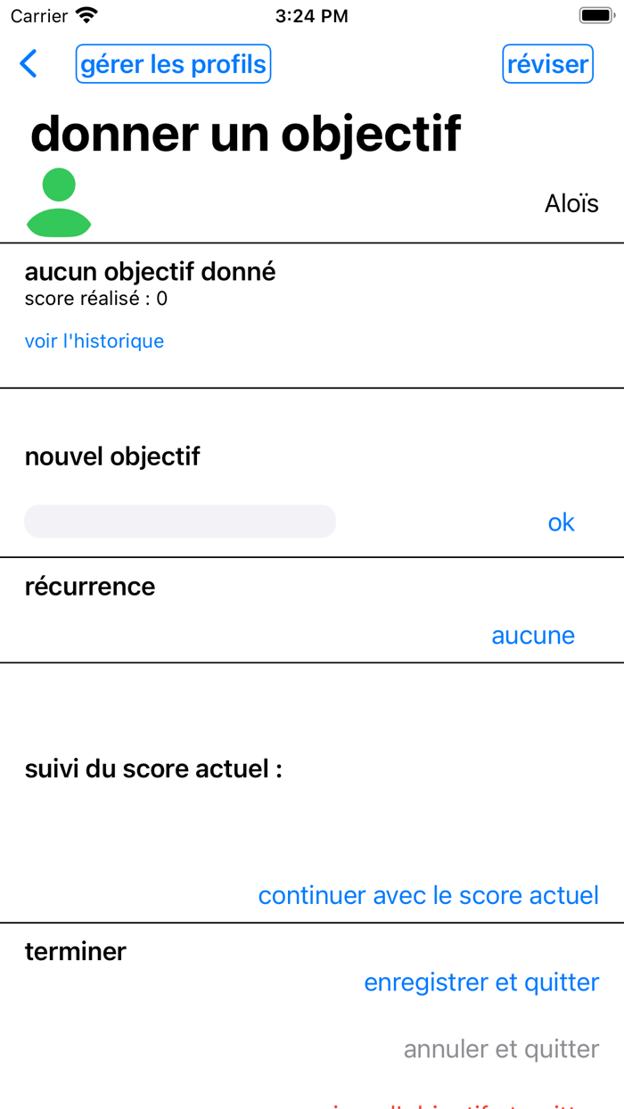Tap "annuler et quitter"
624x1109 pixels.
coord(501,1048)
